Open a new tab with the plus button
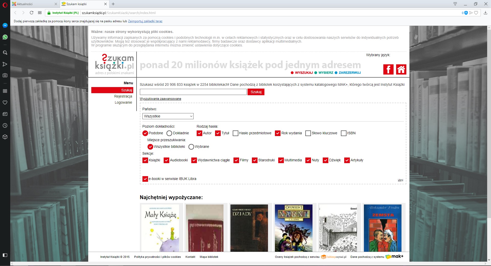The image size is (491, 266). [113, 4]
